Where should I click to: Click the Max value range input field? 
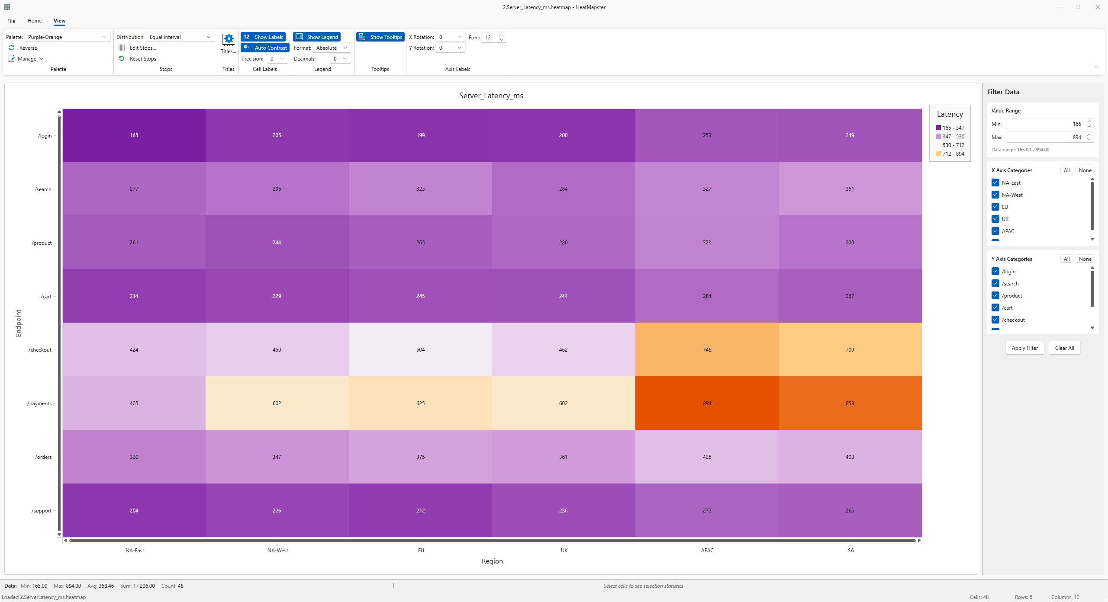tap(1047, 137)
